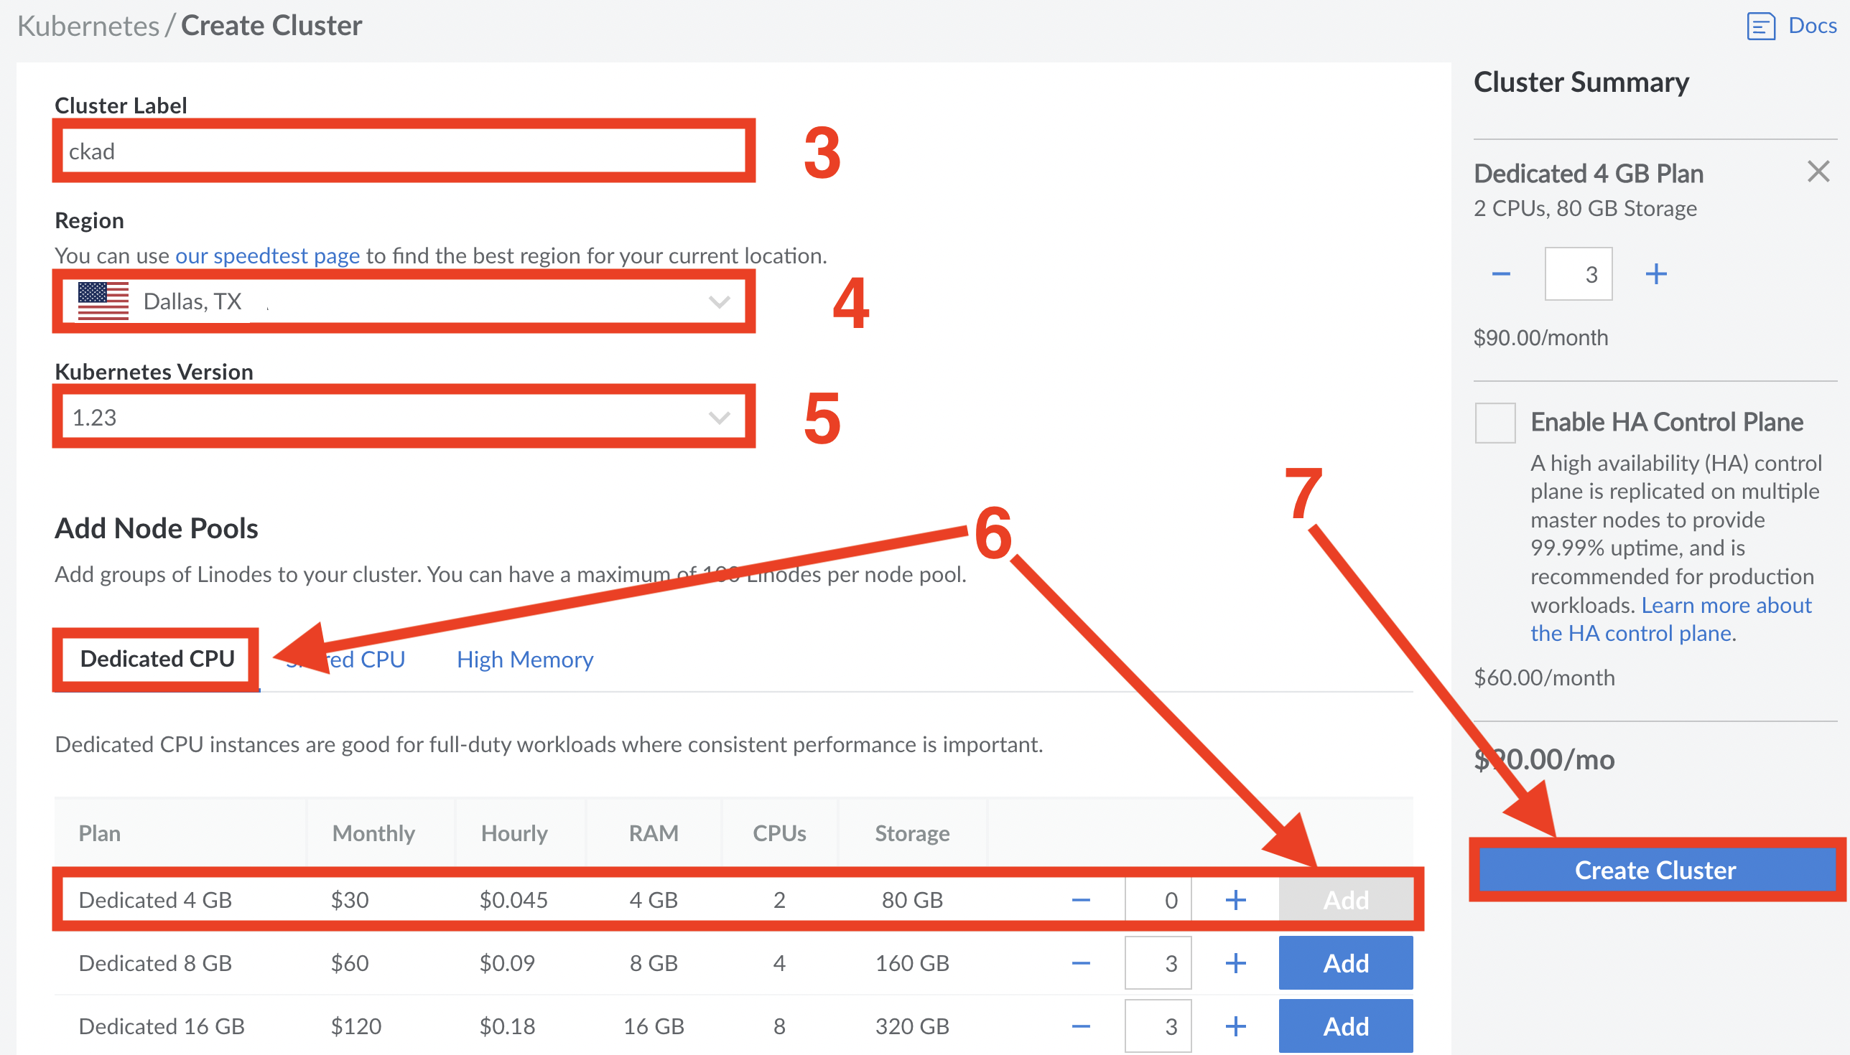Expand the Kubernetes Version dropdown

403,418
